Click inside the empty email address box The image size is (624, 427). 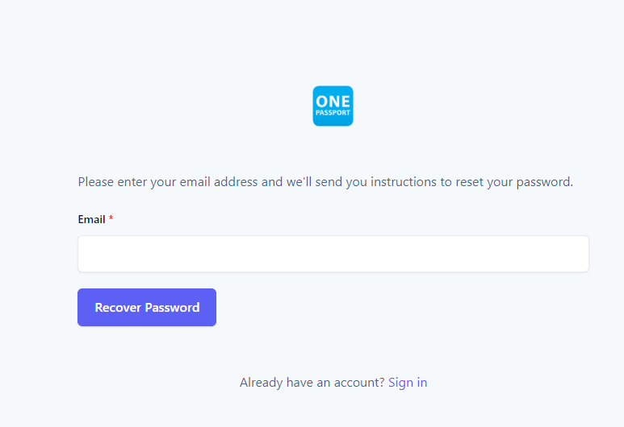(333, 254)
